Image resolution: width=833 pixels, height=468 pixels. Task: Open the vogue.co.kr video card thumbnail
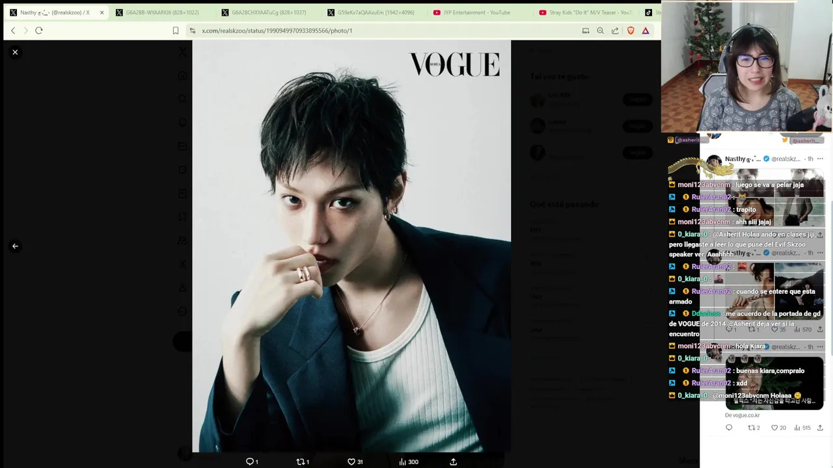[774, 382]
